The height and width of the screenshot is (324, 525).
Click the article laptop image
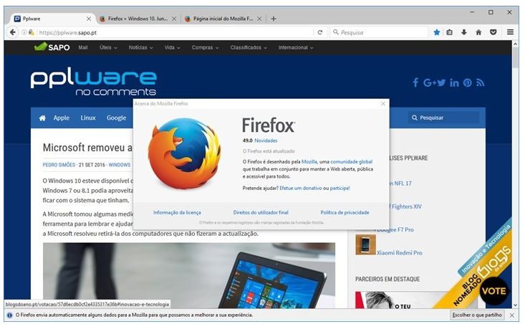(189, 276)
